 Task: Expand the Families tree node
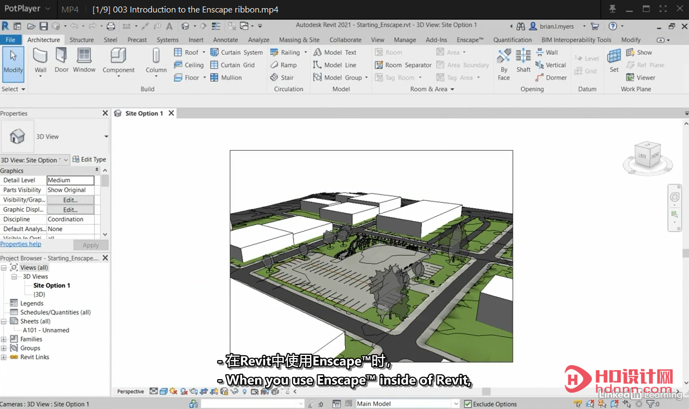[x=4, y=339]
